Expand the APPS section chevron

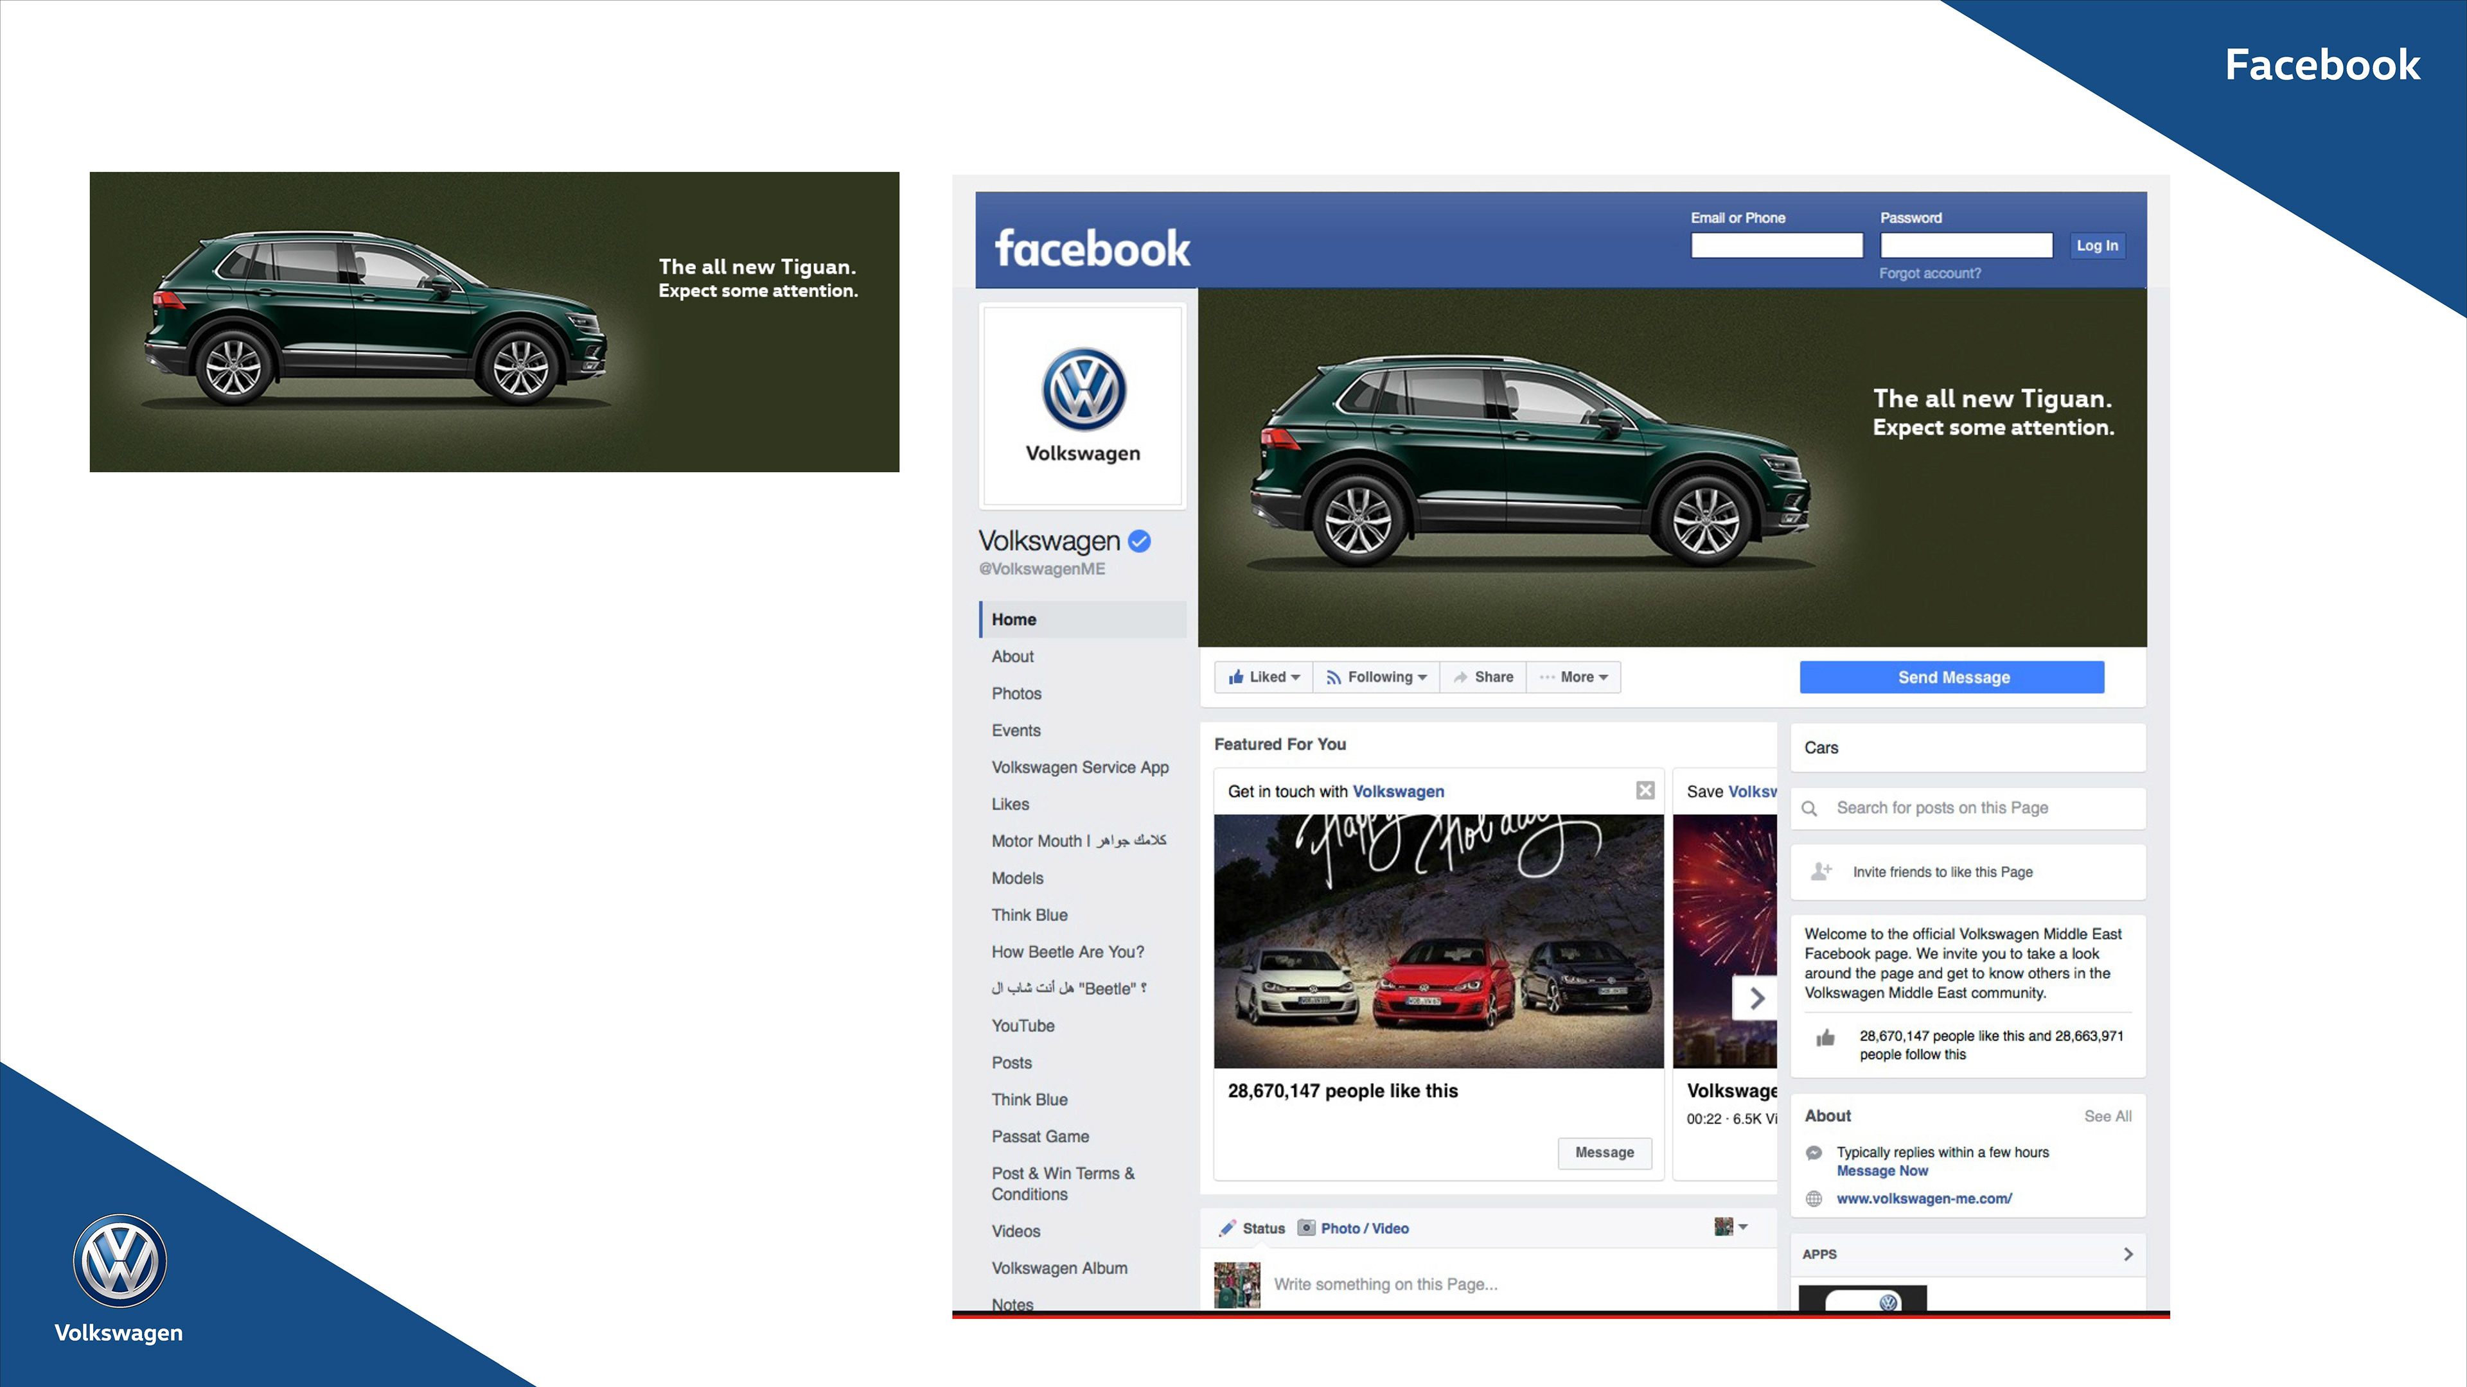[x=2127, y=1255]
